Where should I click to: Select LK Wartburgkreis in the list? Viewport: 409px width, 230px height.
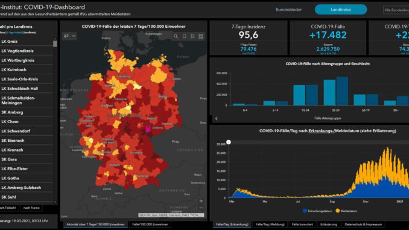click(x=27, y=60)
